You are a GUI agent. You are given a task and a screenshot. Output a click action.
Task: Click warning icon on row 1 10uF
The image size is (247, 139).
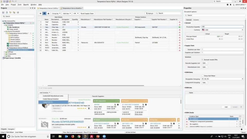tap(179, 22)
